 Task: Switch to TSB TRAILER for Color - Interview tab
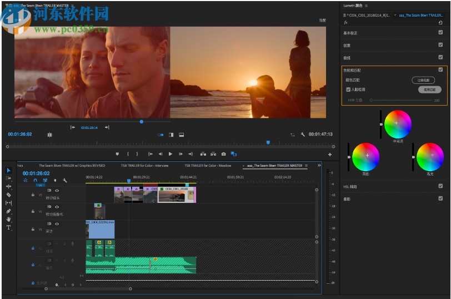(x=144, y=166)
